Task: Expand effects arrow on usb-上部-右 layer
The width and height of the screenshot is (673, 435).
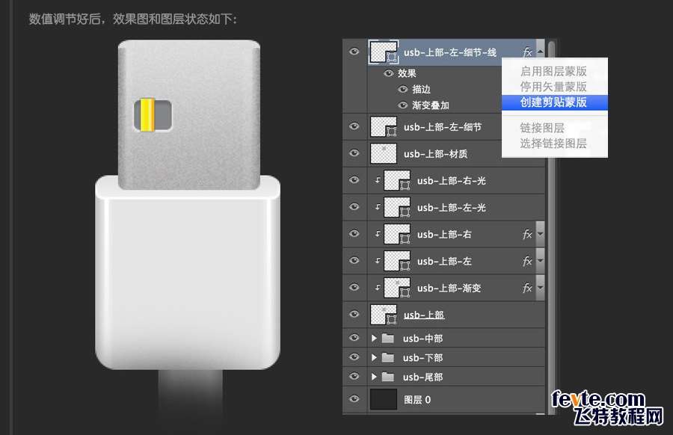Action: (541, 234)
